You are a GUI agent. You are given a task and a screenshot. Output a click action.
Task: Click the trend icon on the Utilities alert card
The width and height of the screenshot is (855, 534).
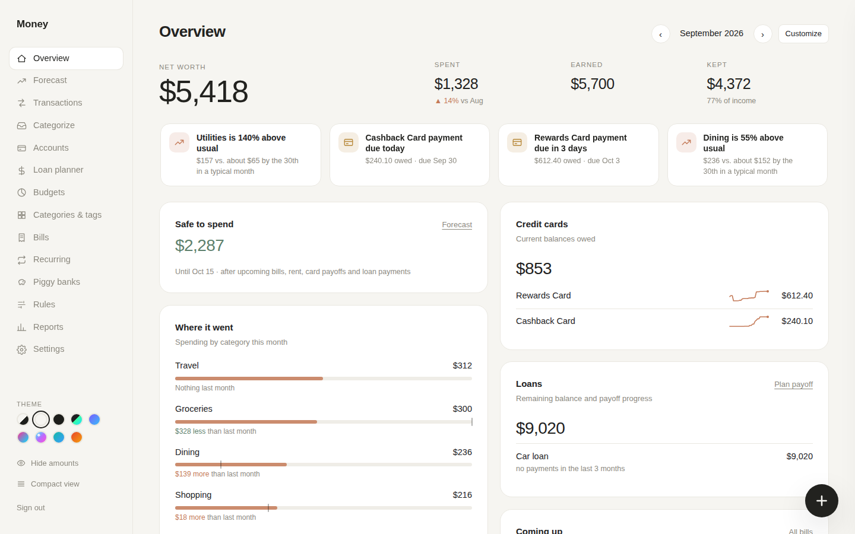[x=179, y=142]
